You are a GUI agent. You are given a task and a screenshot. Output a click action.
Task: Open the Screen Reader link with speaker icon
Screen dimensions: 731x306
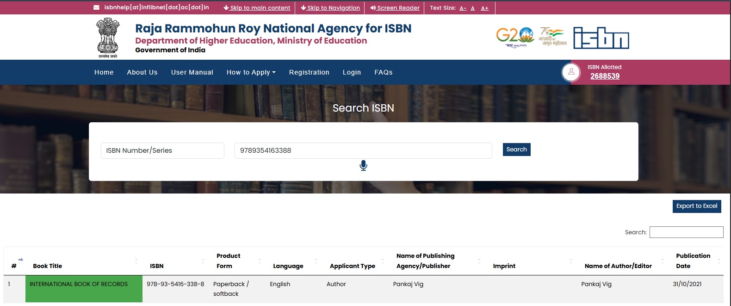pyautogui.click(x=395, y=8)
